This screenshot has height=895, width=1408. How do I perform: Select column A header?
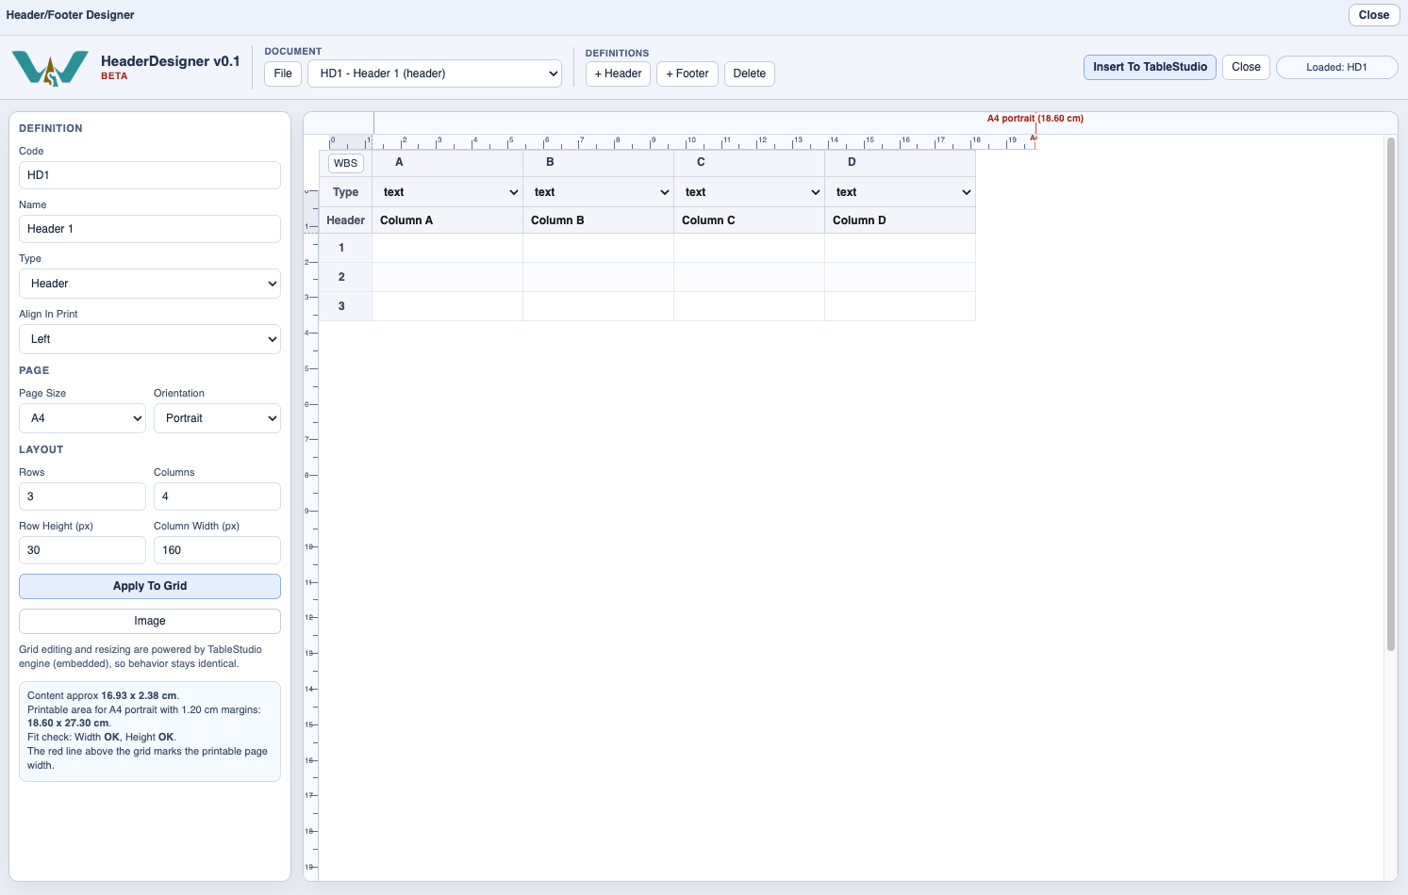448,162
